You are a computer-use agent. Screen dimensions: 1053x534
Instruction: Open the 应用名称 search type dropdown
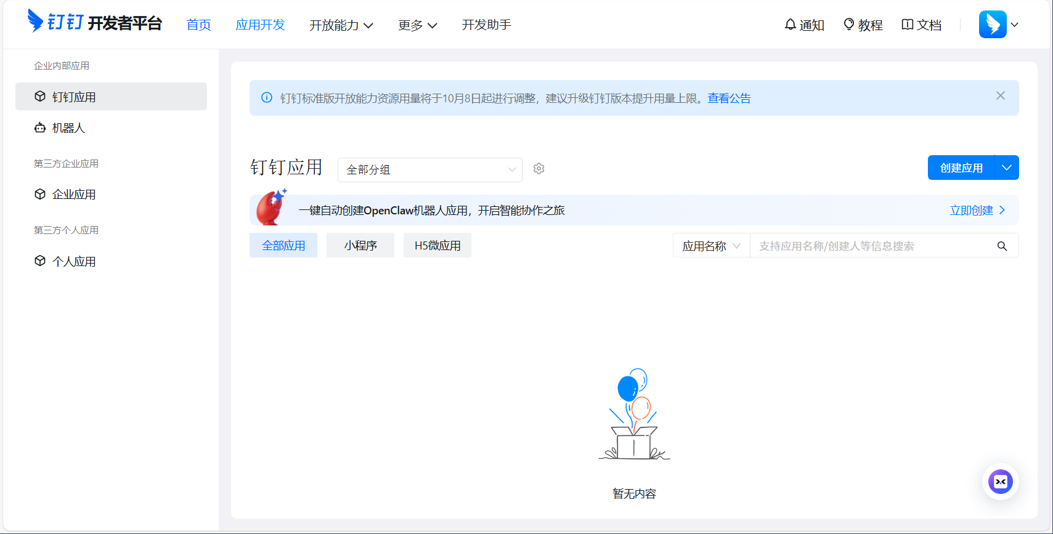click(711, 246)
